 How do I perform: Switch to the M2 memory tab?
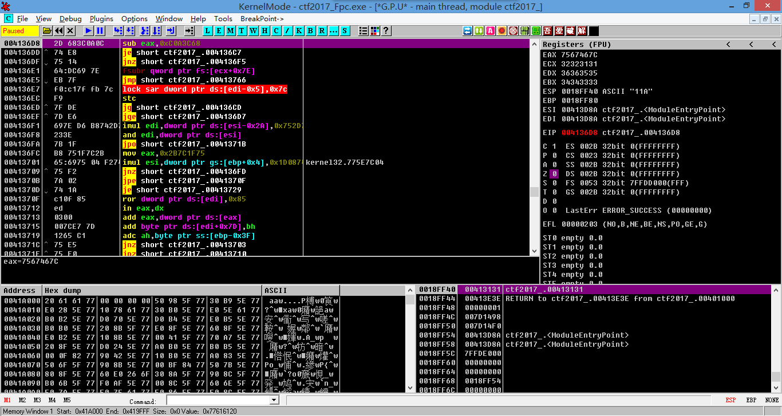(x=22, y=401)
